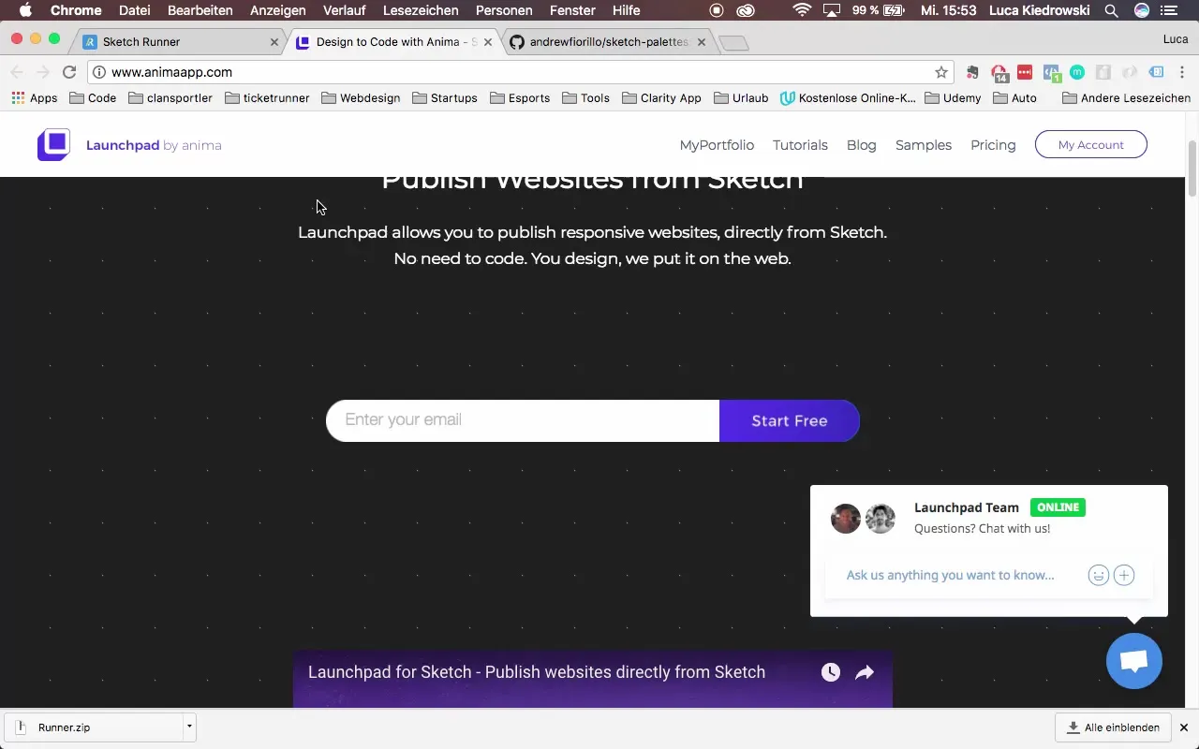Screen dimensions: 1199x749
Task: Open the Apple menu
Action: 25,11
